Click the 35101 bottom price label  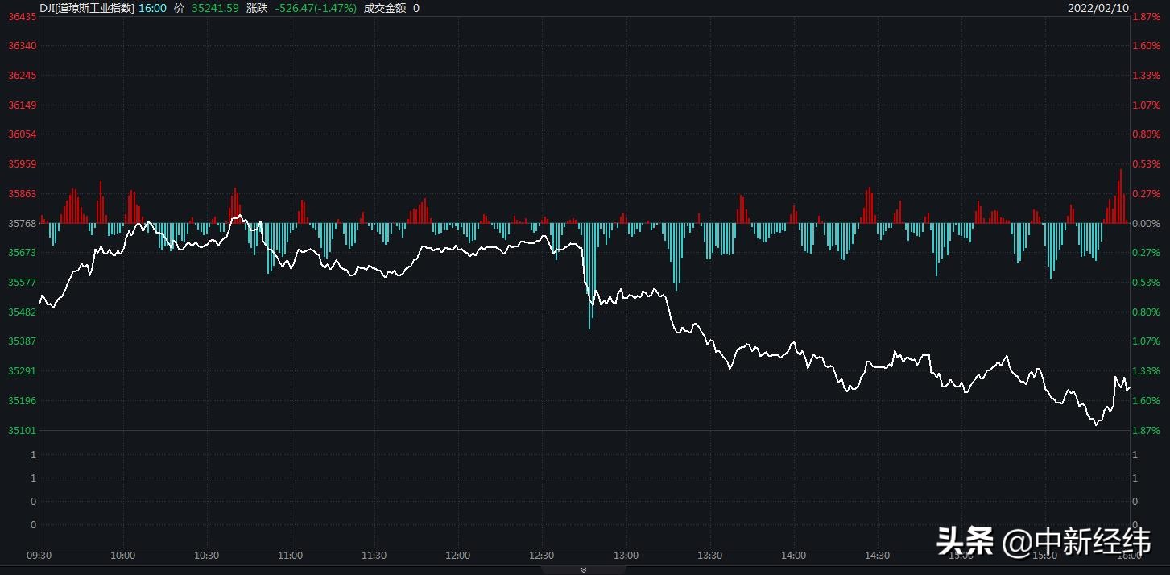click(x=22, y=431)
